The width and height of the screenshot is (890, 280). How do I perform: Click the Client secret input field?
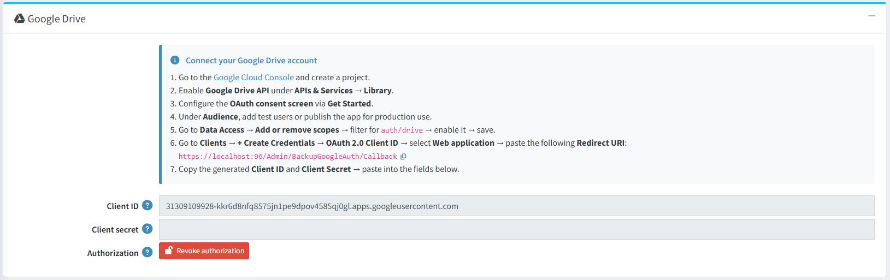(x=516, y=229)
